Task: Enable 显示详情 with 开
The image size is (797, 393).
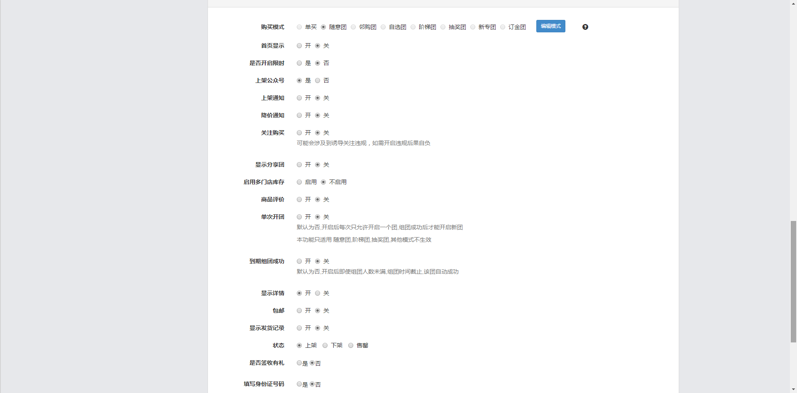Action: point(299,293)
